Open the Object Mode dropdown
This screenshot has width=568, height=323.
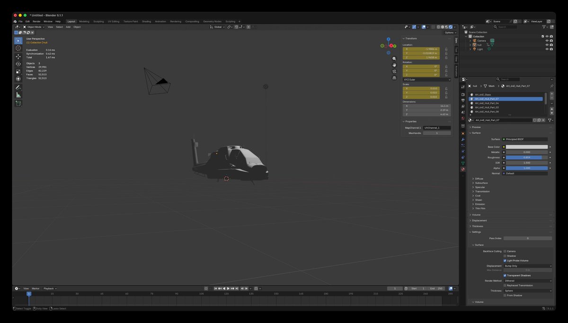[x=34, y=27]
